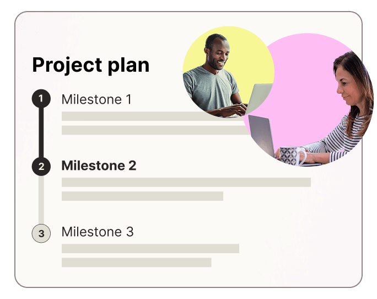This screenshot has height=299, width=377.
Task: Click light progress line between steps 2 and 3
Action: [x=41, y=200]
